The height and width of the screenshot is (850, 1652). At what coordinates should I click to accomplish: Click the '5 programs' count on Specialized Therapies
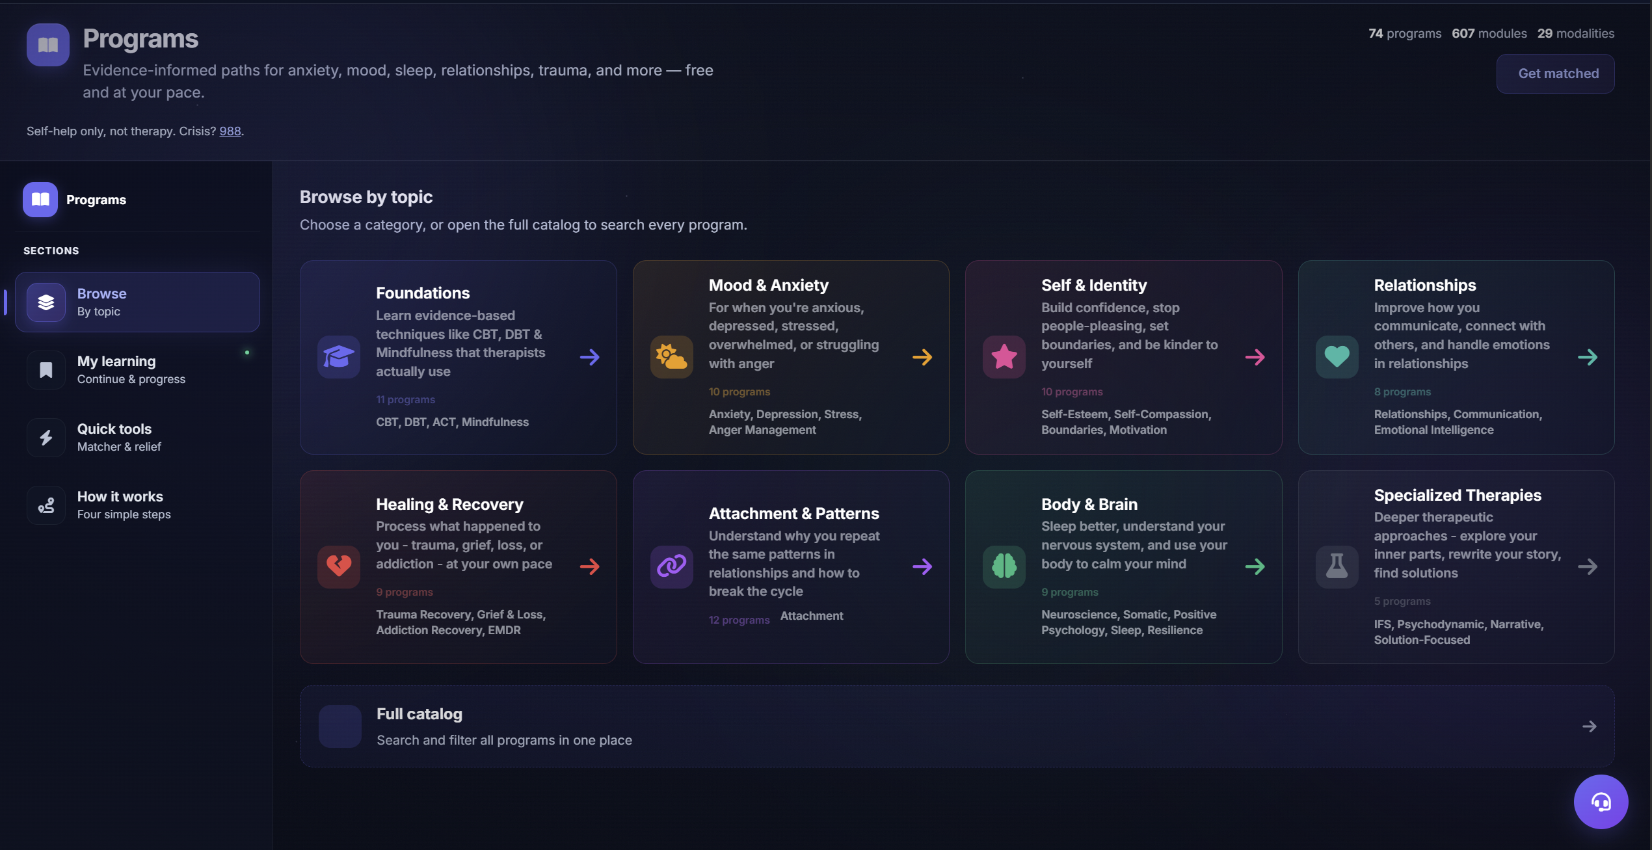pos(1402,602)
